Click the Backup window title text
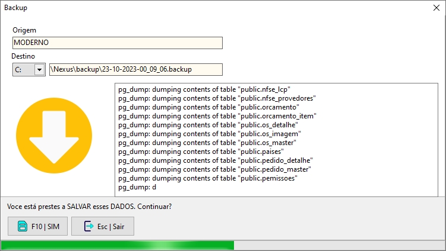The height and width of the screenshot is (251, 446). point(16,8)
